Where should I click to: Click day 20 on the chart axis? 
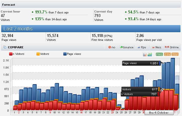click(99, 112)
